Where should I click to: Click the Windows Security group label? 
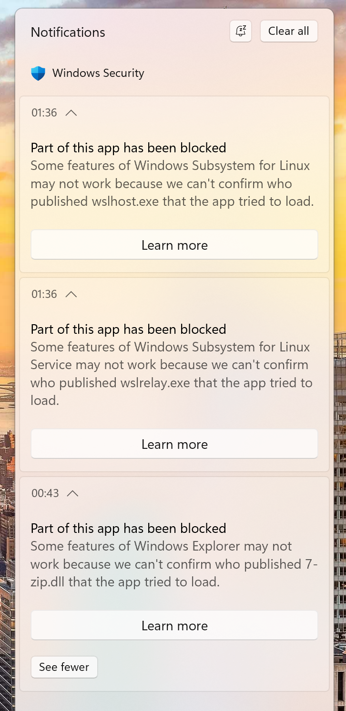click(98, 73)
